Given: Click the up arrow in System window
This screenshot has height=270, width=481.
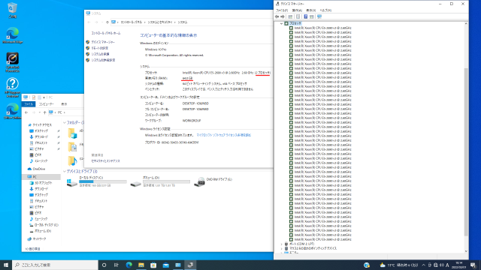Looking at the screenshot, I should [107, 22].
